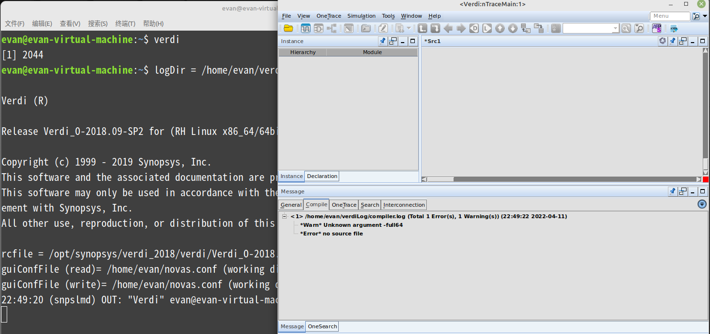
Task: Click the Src1 horizontal scrollbar
Action: (x=440, y=178)
